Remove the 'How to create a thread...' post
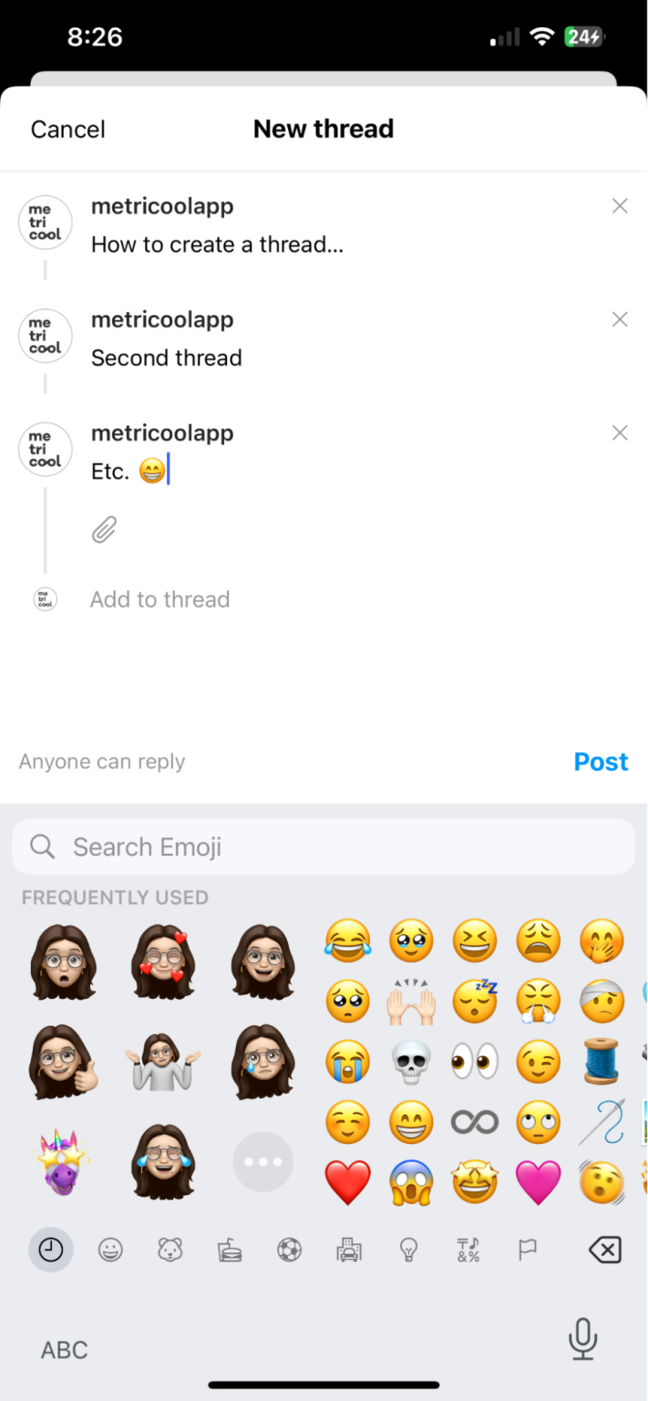The height and width of the screenshot is (1401, 648). tap(620, 207)
